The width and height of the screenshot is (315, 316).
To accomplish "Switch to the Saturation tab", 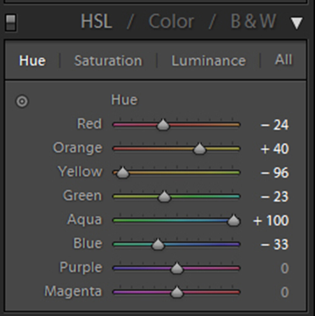I will click(x=108, y=60).
